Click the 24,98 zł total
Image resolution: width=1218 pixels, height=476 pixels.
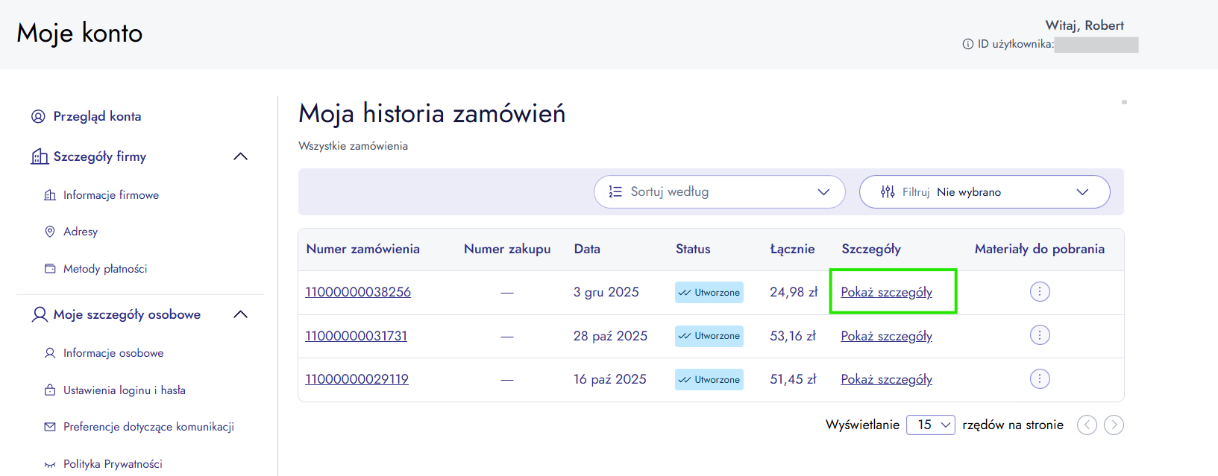(794, 292)
